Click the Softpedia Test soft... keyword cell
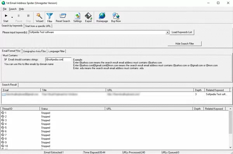Viewport: 233px width, 154px height. tap(216, 94)
